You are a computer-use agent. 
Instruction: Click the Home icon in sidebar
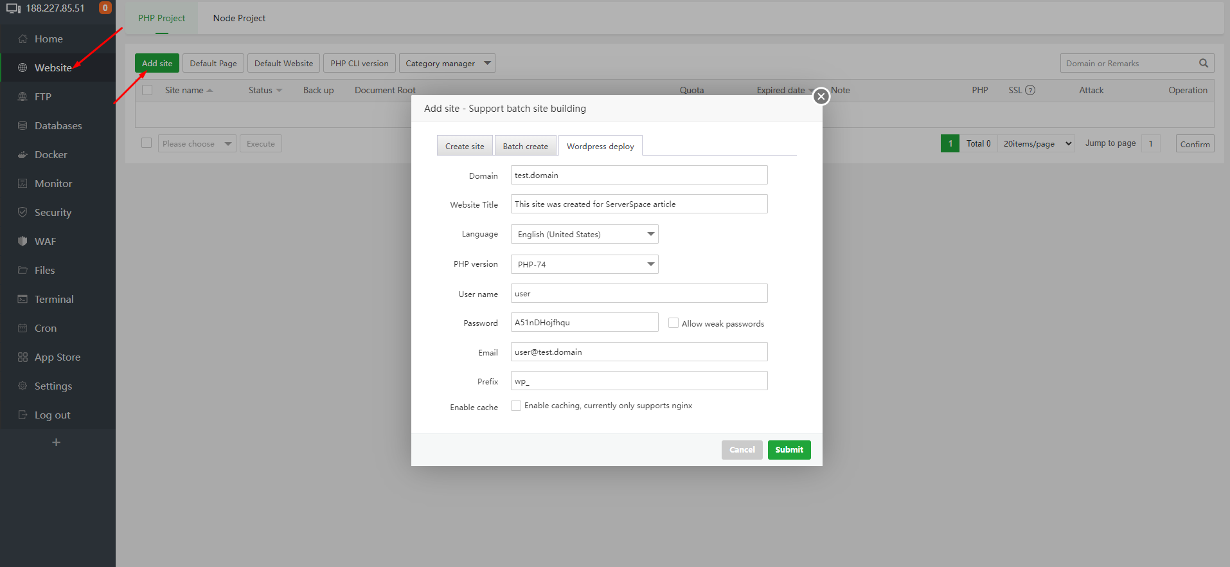(x=22, y=39)
